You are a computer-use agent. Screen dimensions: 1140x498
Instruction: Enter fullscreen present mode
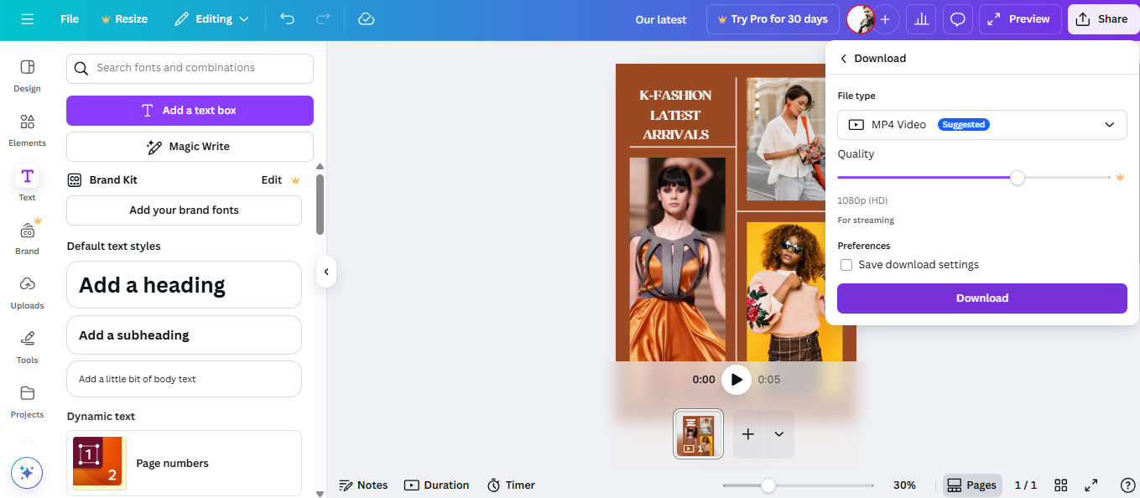coord(1091,485)
